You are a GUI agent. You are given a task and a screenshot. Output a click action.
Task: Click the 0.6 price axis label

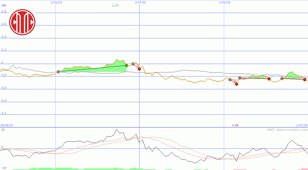4,88
